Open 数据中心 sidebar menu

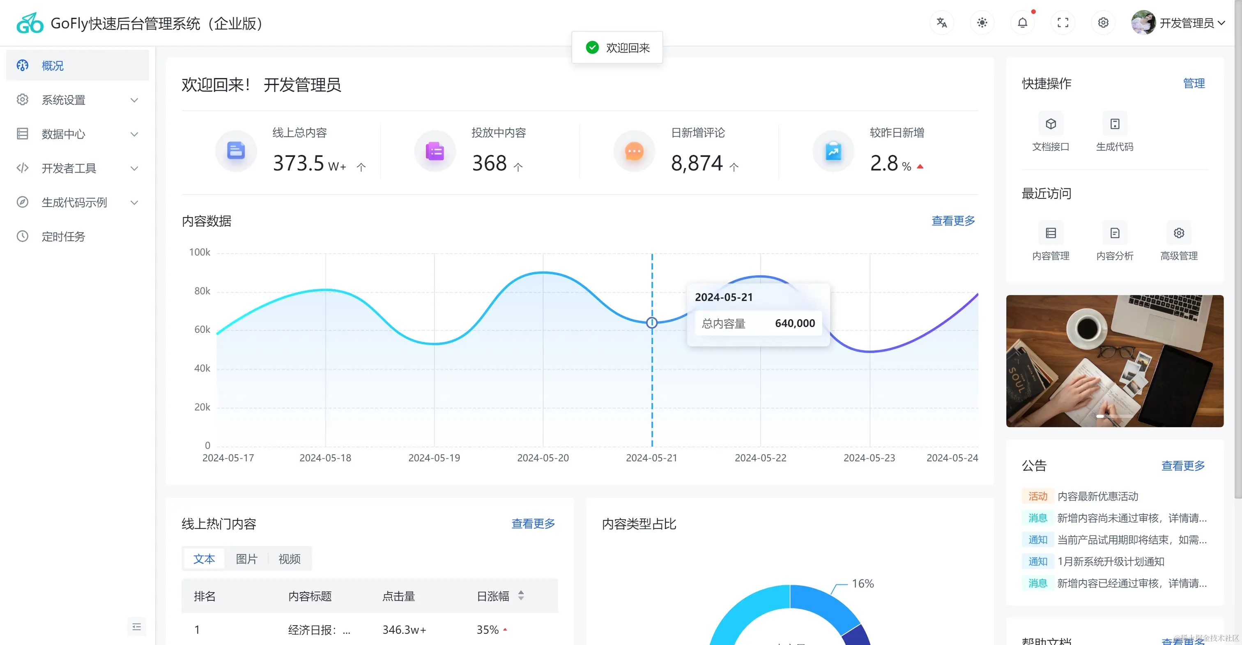point(78,134)
